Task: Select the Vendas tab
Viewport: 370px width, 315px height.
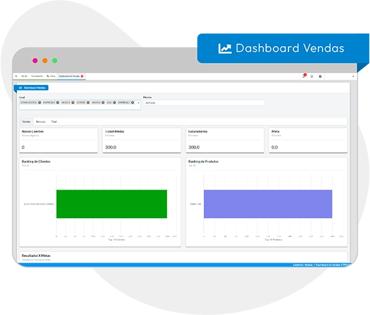Action: 26,122
